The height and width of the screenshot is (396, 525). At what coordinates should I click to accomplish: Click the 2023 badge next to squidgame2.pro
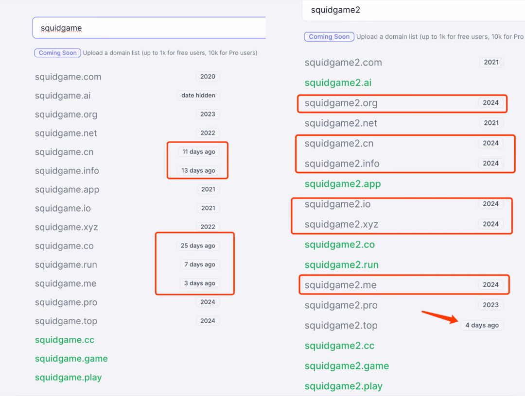pos(490,305)
